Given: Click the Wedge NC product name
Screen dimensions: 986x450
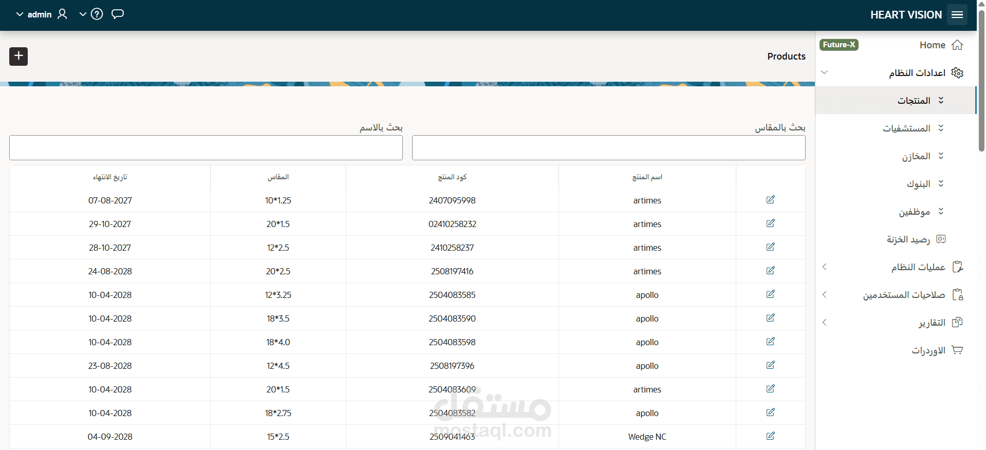Looking at the screenshot, I should [647, 437].
